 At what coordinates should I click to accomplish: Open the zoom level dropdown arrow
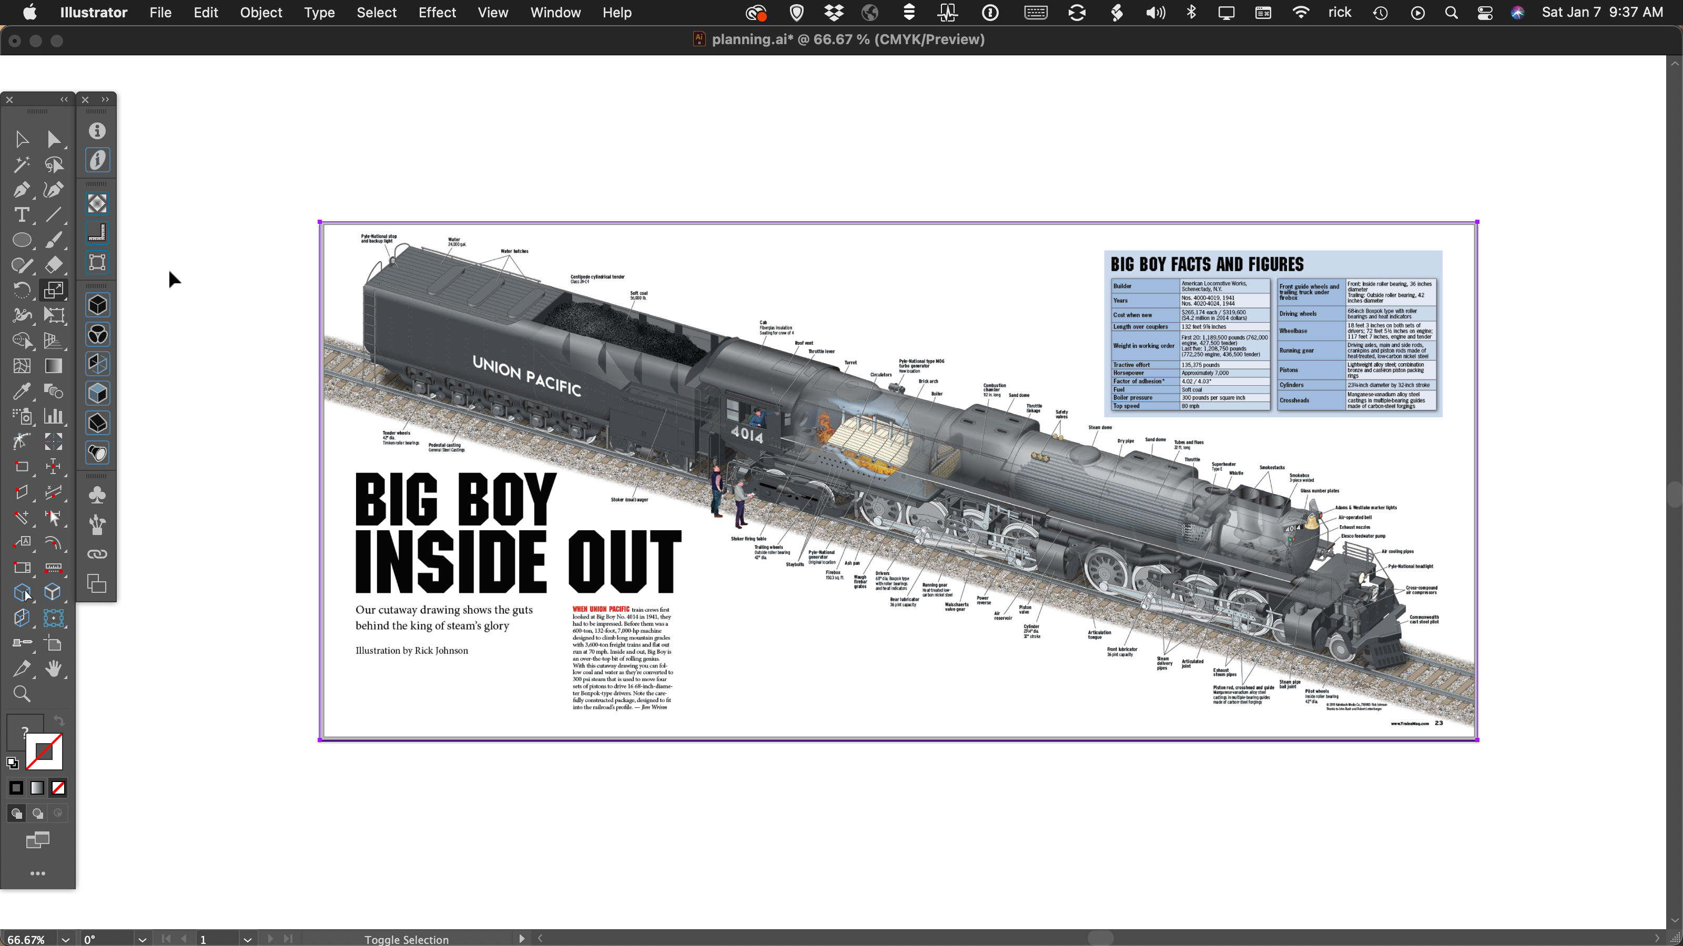coord(66,940)
